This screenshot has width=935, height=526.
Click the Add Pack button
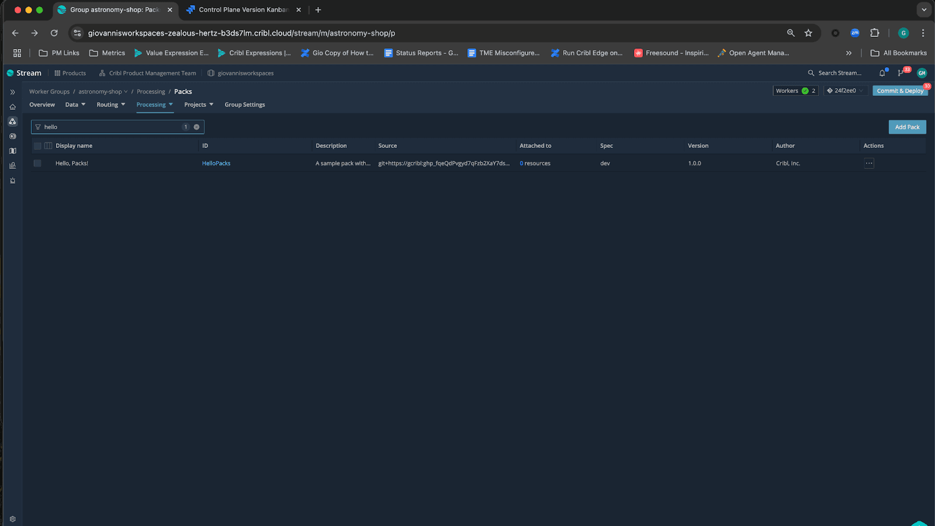907,127
